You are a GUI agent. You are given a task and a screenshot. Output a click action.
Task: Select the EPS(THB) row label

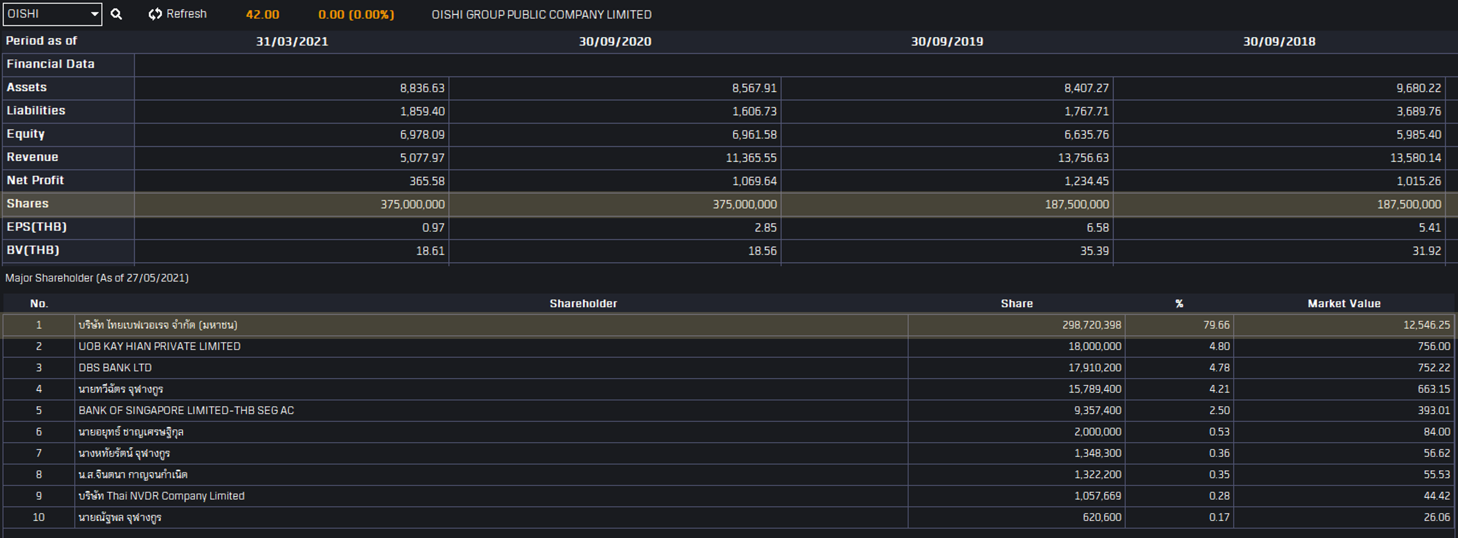click(x=37, y=227)
